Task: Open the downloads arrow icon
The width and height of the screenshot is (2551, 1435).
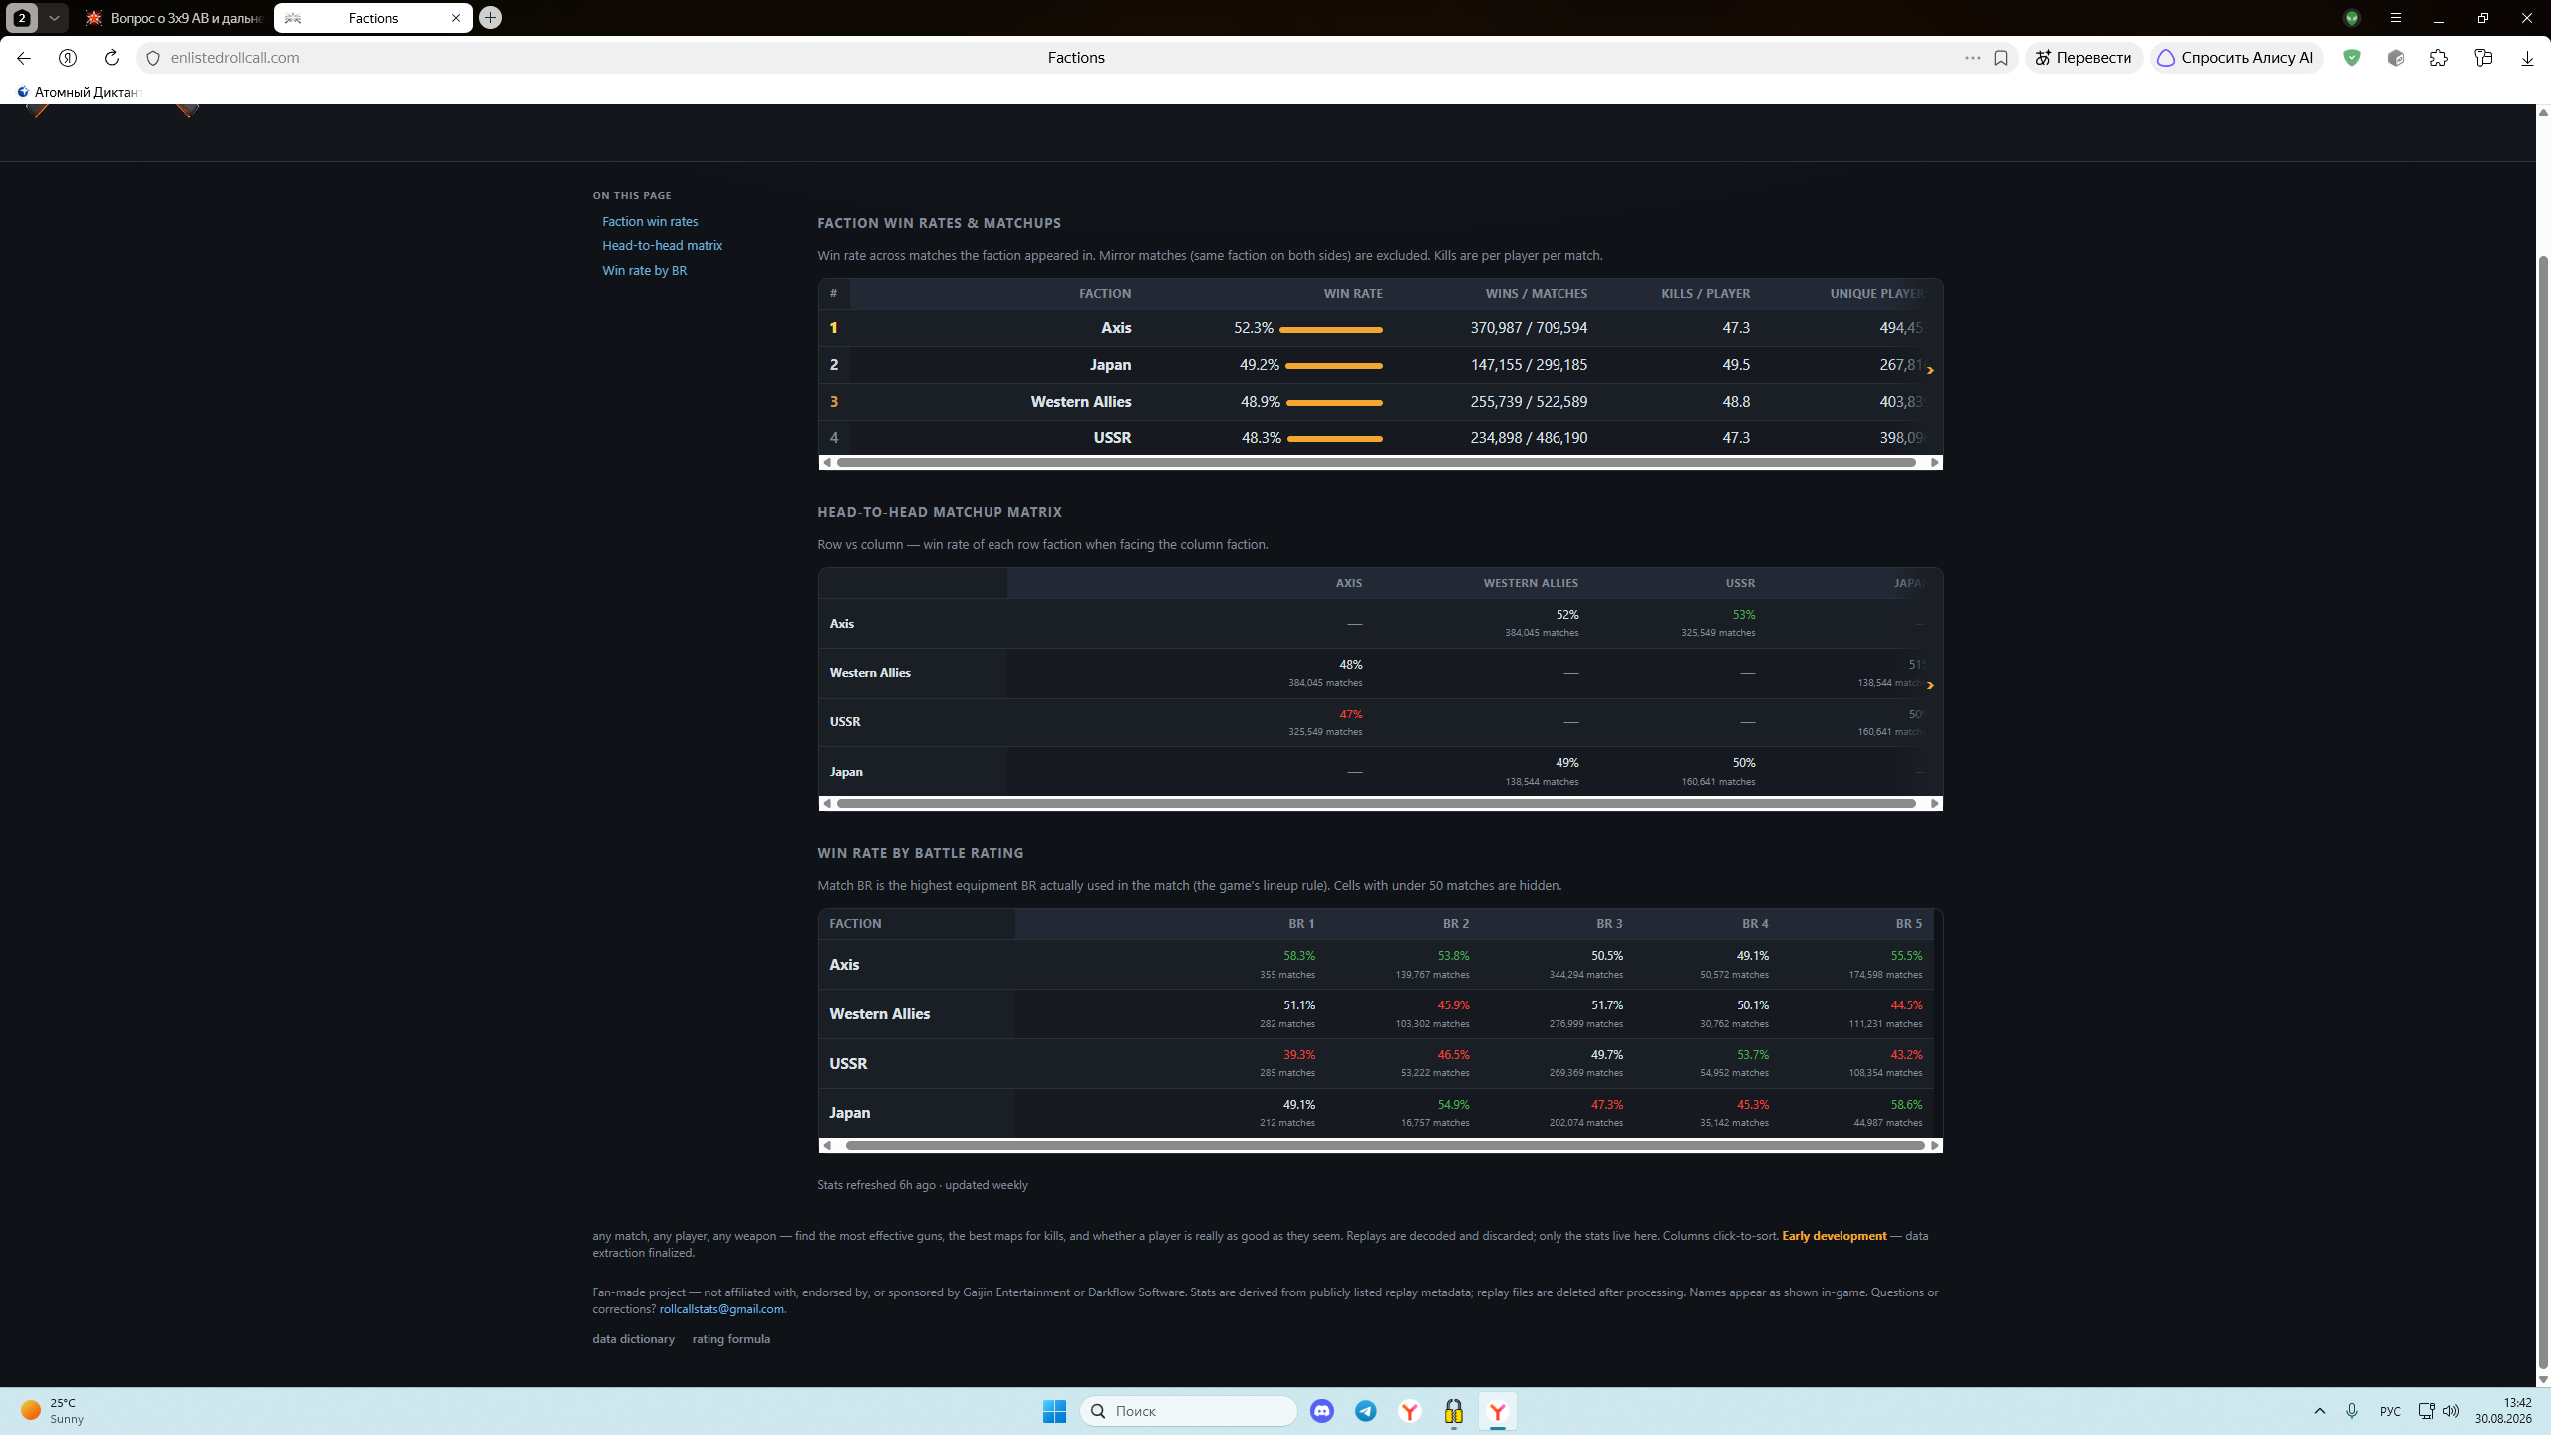Action: tap(2526, 58)
